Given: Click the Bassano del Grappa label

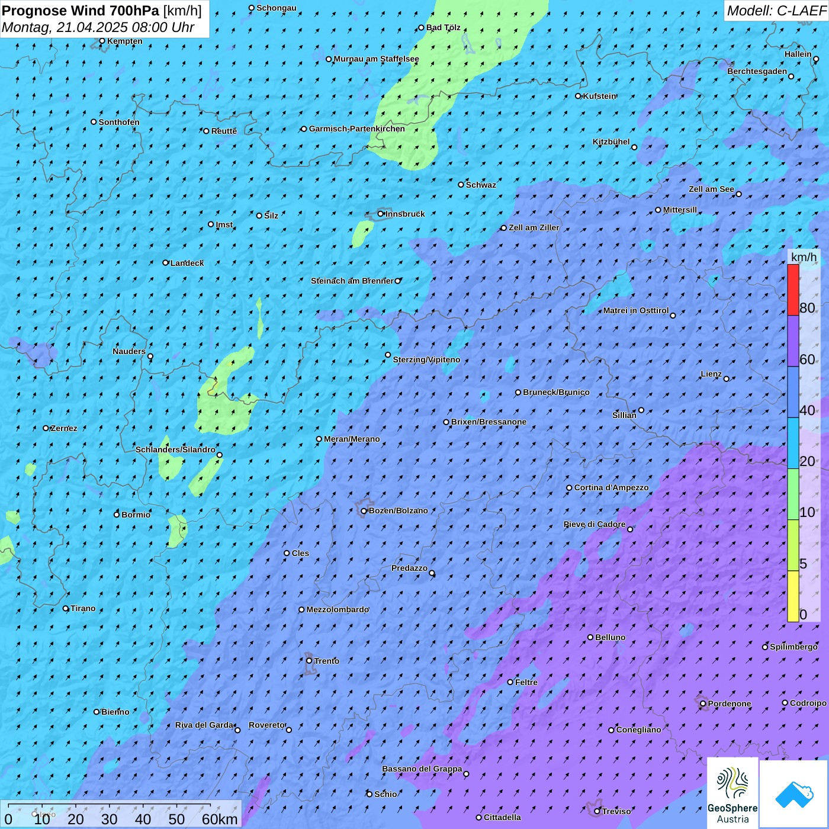Looking at the screenshot, I should (x=422, y=769).
